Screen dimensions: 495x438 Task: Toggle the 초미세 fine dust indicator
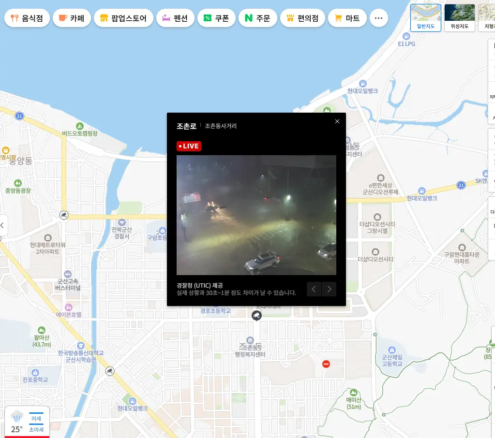click(36, 429)
